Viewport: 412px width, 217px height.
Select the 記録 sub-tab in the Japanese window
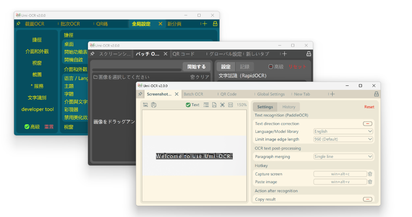pos(245,67)
